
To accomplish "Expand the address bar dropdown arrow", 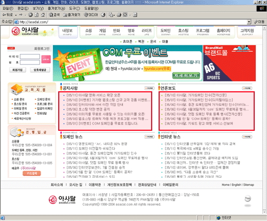I will point(249,22).
